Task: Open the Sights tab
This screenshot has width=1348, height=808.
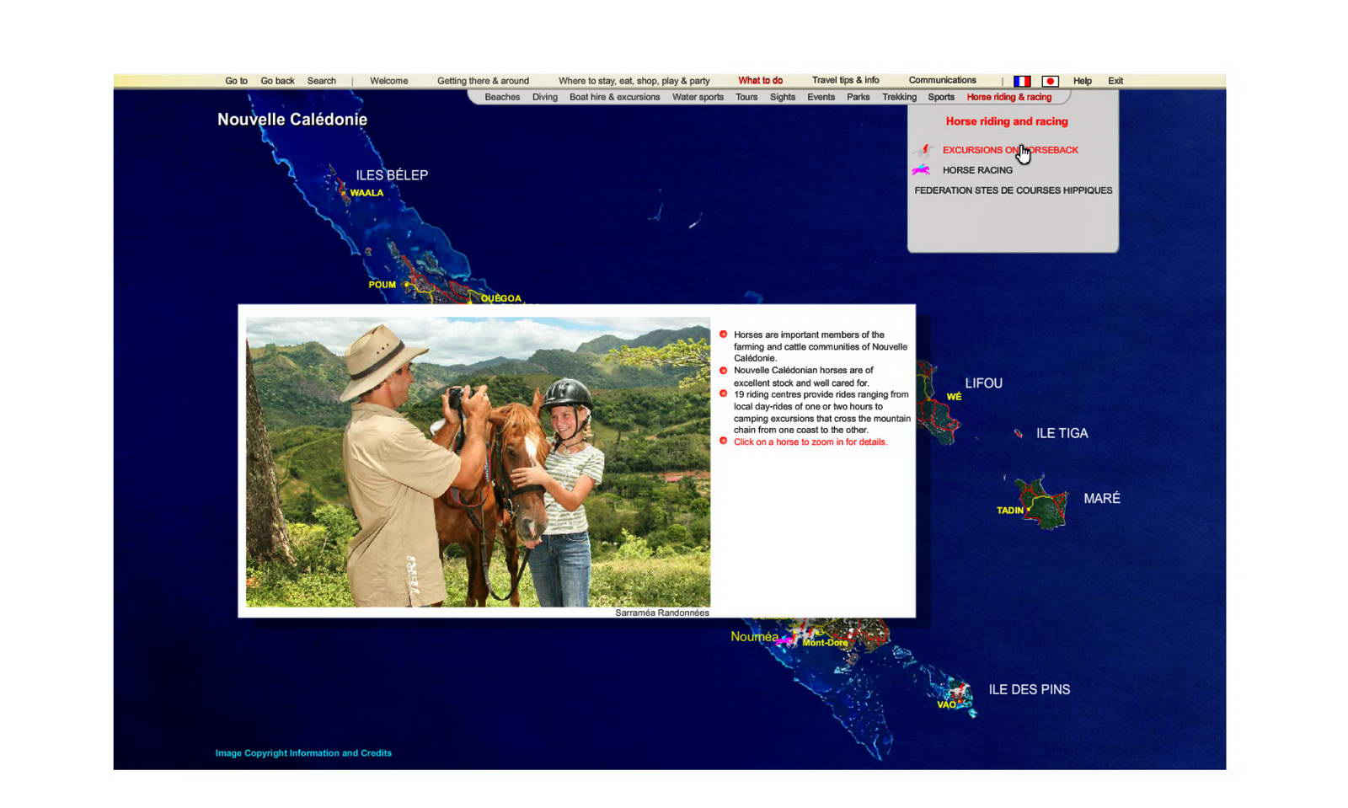Action: click(782, 97)
